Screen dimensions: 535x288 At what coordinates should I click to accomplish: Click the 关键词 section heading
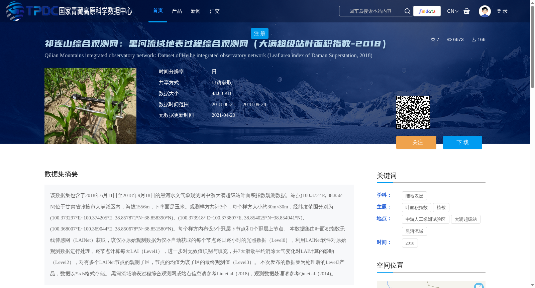[387, 176]
